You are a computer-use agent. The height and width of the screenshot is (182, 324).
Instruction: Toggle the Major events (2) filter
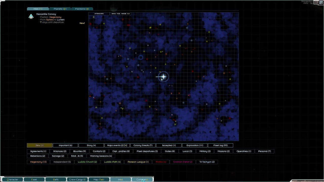(x=117, y=145)
